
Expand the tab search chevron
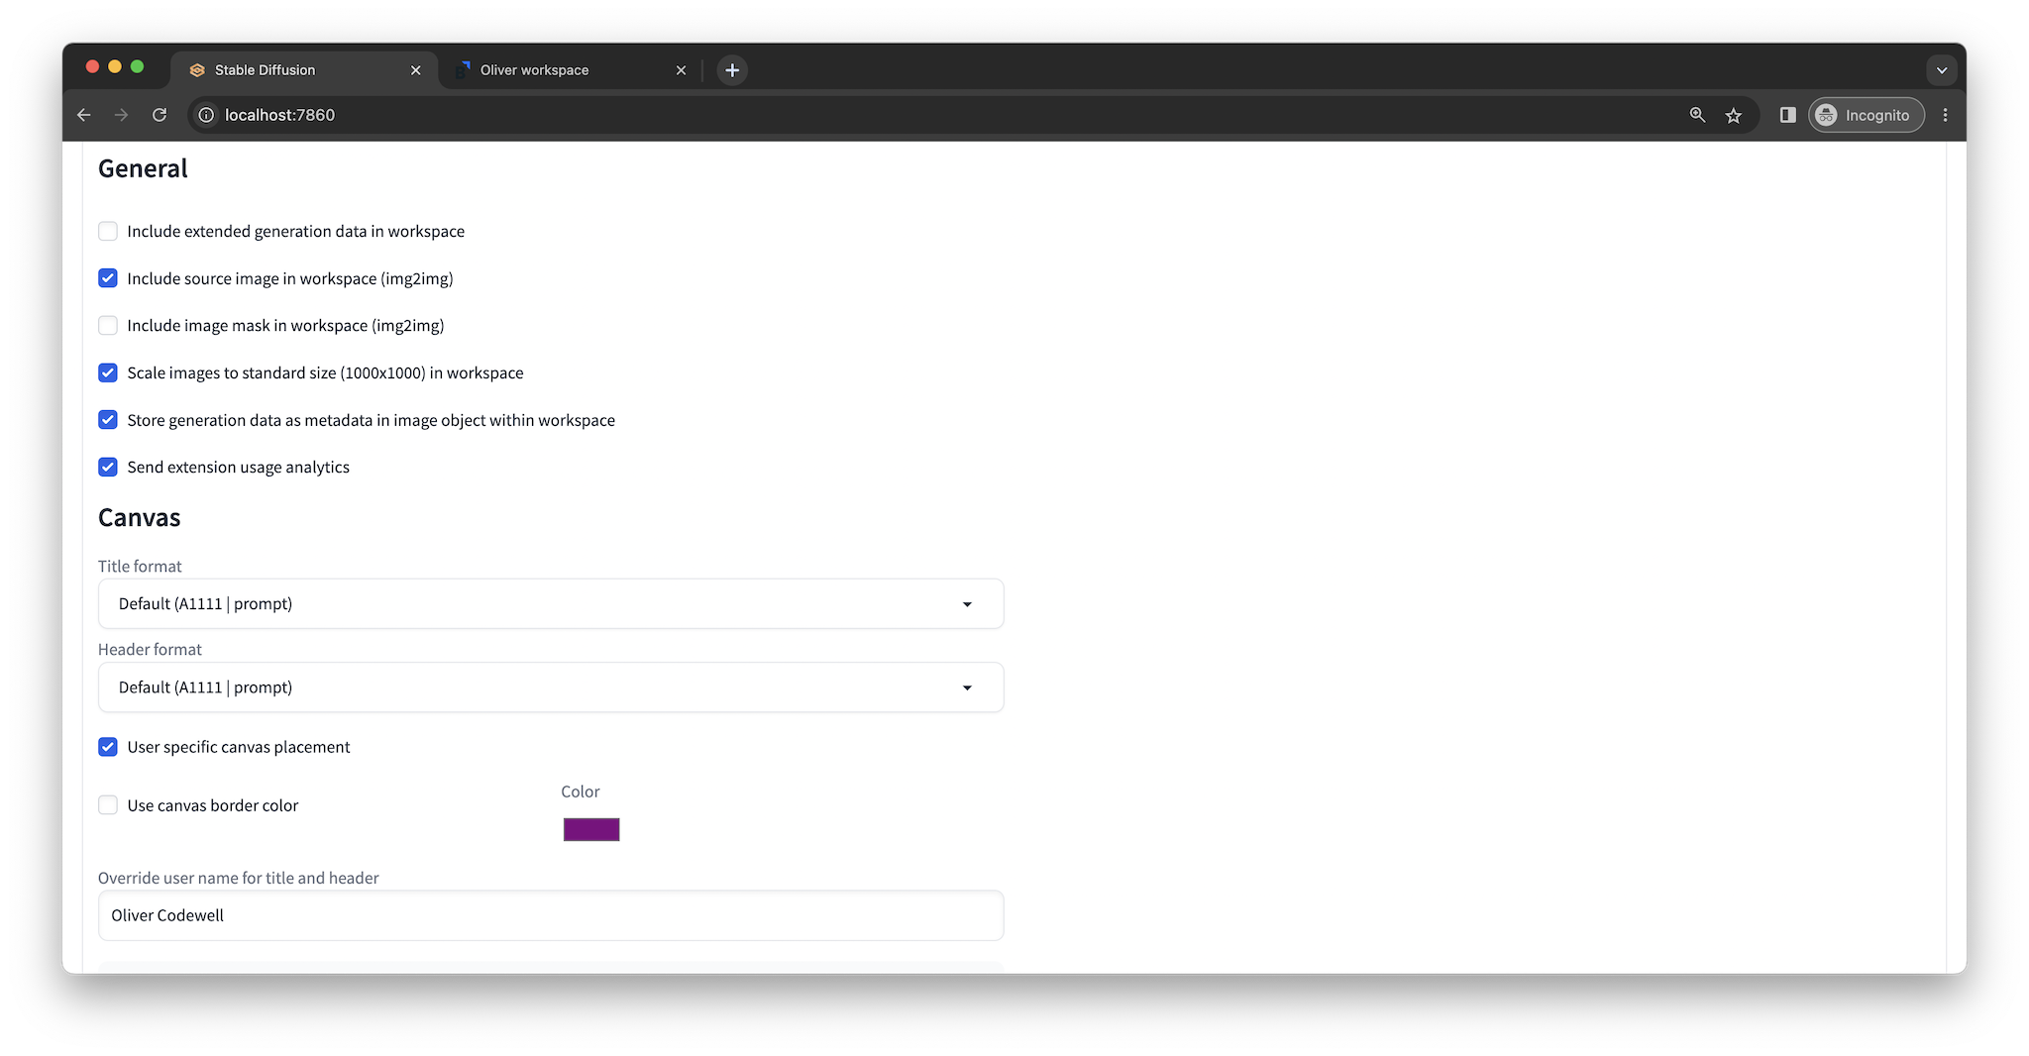(x=1941, y=70)
